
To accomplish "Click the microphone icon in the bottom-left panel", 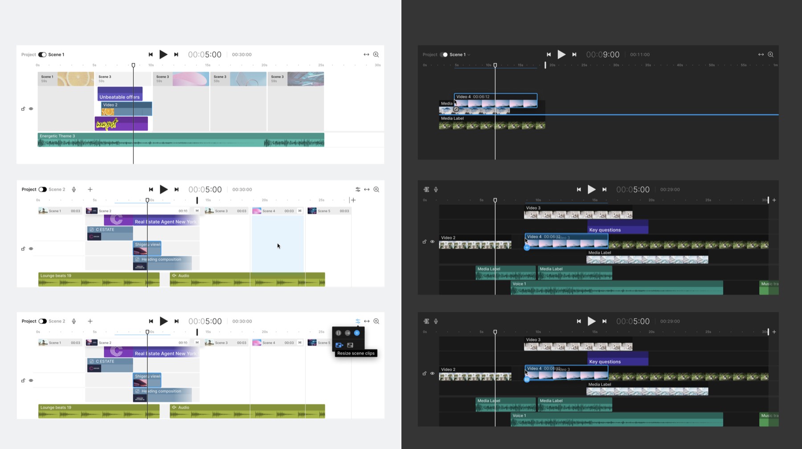I will pyautogui.click(x=74, y=321).
